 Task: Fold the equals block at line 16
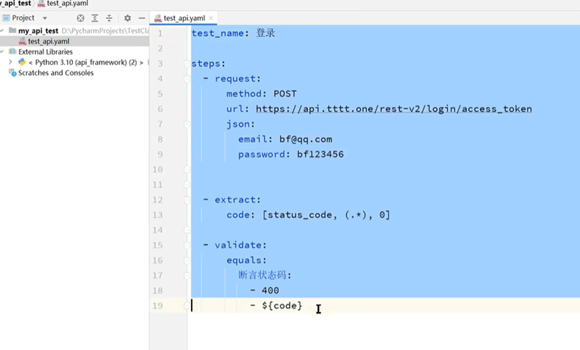click(187, 260)
